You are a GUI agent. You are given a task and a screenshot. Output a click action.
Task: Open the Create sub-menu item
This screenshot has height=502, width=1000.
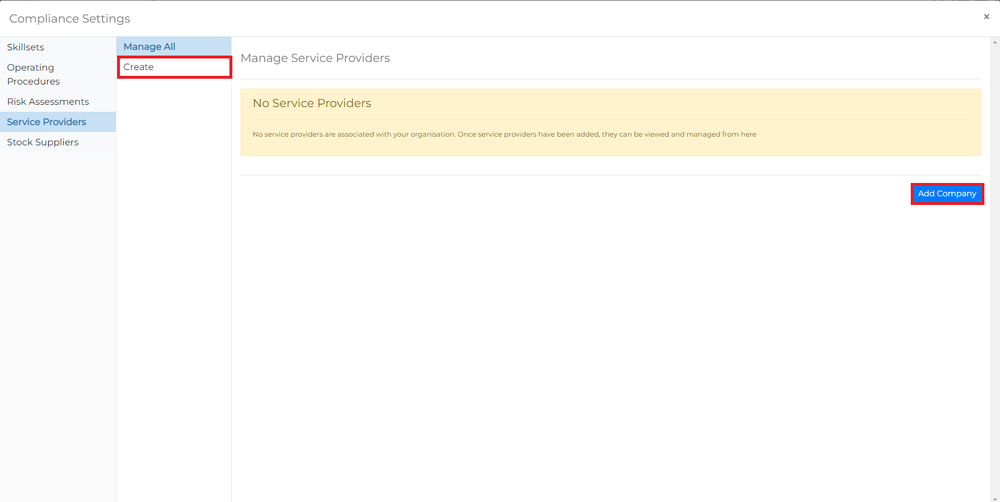pyautogui.click(x=139, y=67)
